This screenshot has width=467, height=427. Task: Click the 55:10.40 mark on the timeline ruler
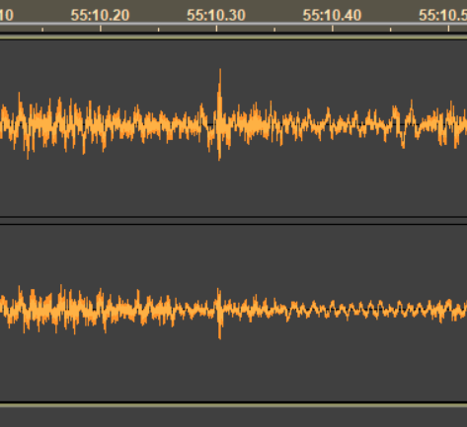point(332,16)
